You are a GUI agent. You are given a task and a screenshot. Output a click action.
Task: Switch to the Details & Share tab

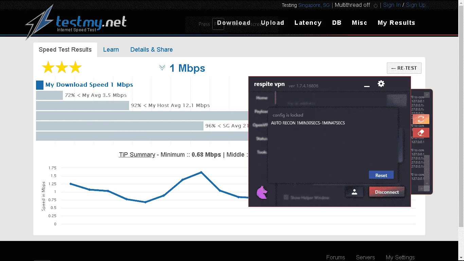click(x=151, y=50)
